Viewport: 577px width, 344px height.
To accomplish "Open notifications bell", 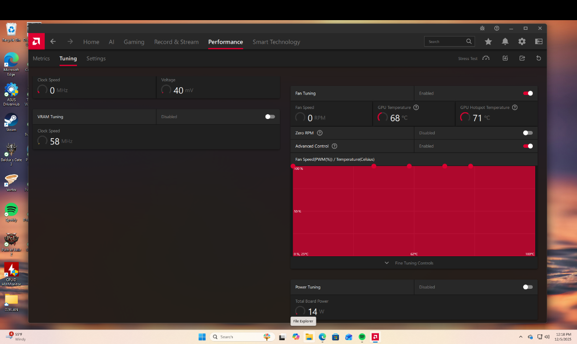I will tap(505, 42).
